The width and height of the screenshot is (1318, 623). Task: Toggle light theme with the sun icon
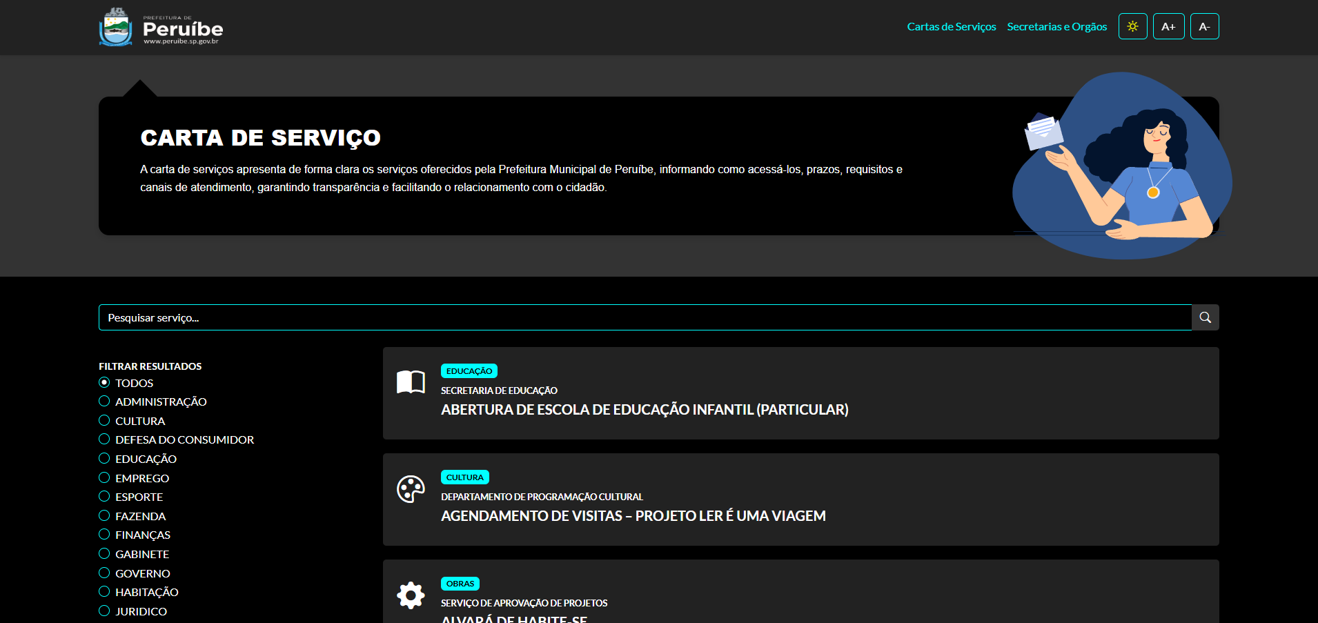point(1132,26)
